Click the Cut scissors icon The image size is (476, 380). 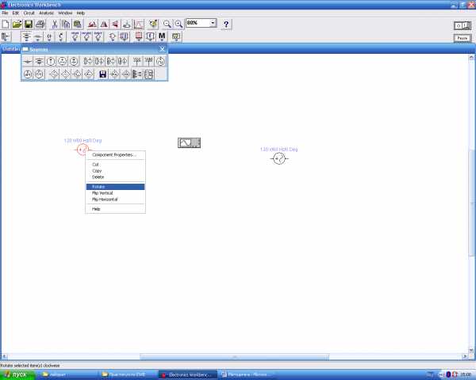pyautogui.click(x=55, y=24)
